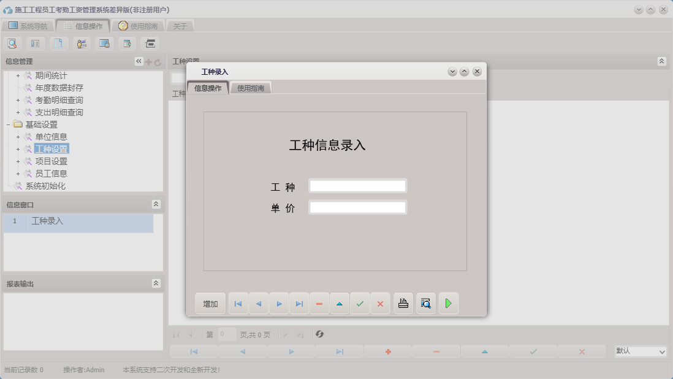Click the person with form toolbar icon

pyautogui.click(x=82, y=44)
